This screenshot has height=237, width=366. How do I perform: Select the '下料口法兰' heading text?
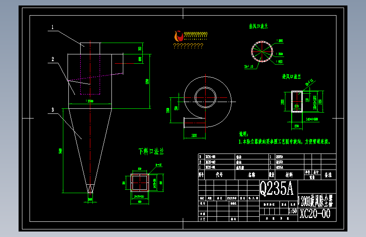click(151, 151)
